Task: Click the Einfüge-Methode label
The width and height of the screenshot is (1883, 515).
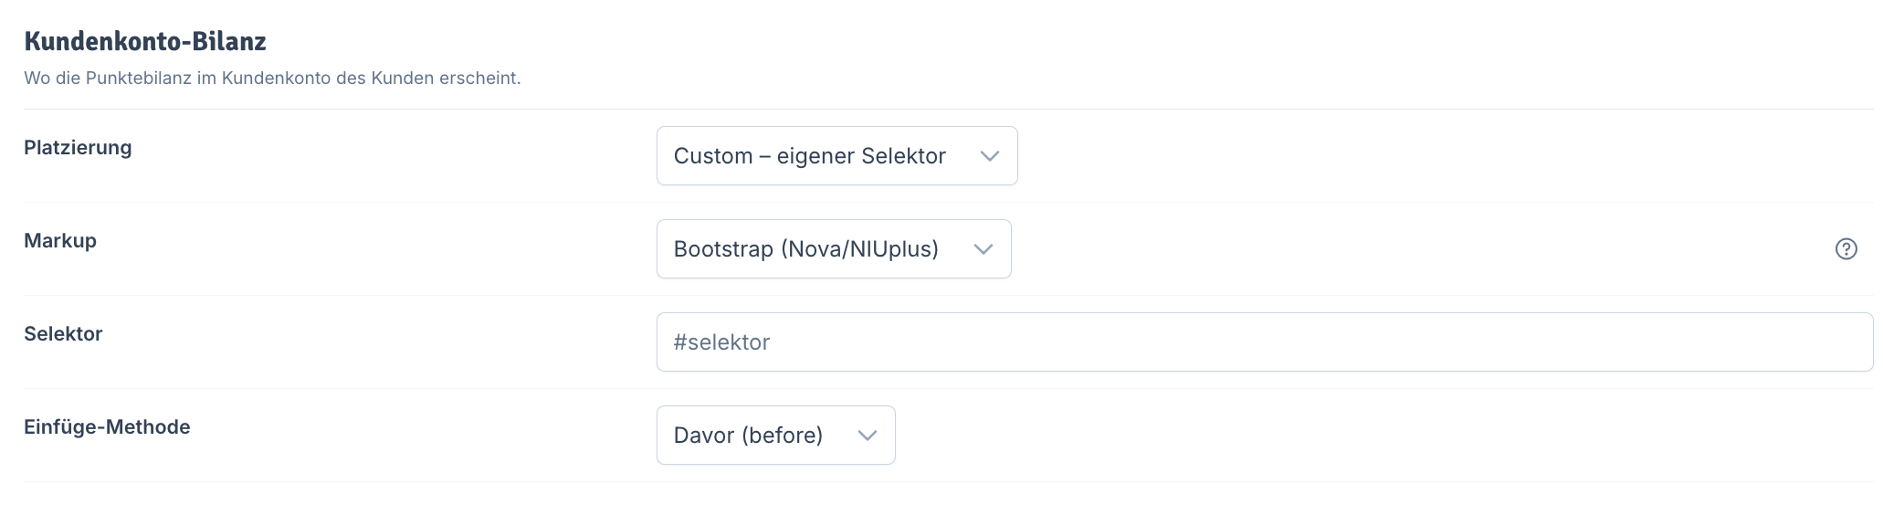Action: coord(107,427)
